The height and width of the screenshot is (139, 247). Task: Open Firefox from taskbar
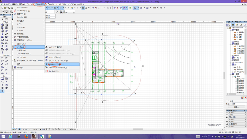tap(26, 136)
